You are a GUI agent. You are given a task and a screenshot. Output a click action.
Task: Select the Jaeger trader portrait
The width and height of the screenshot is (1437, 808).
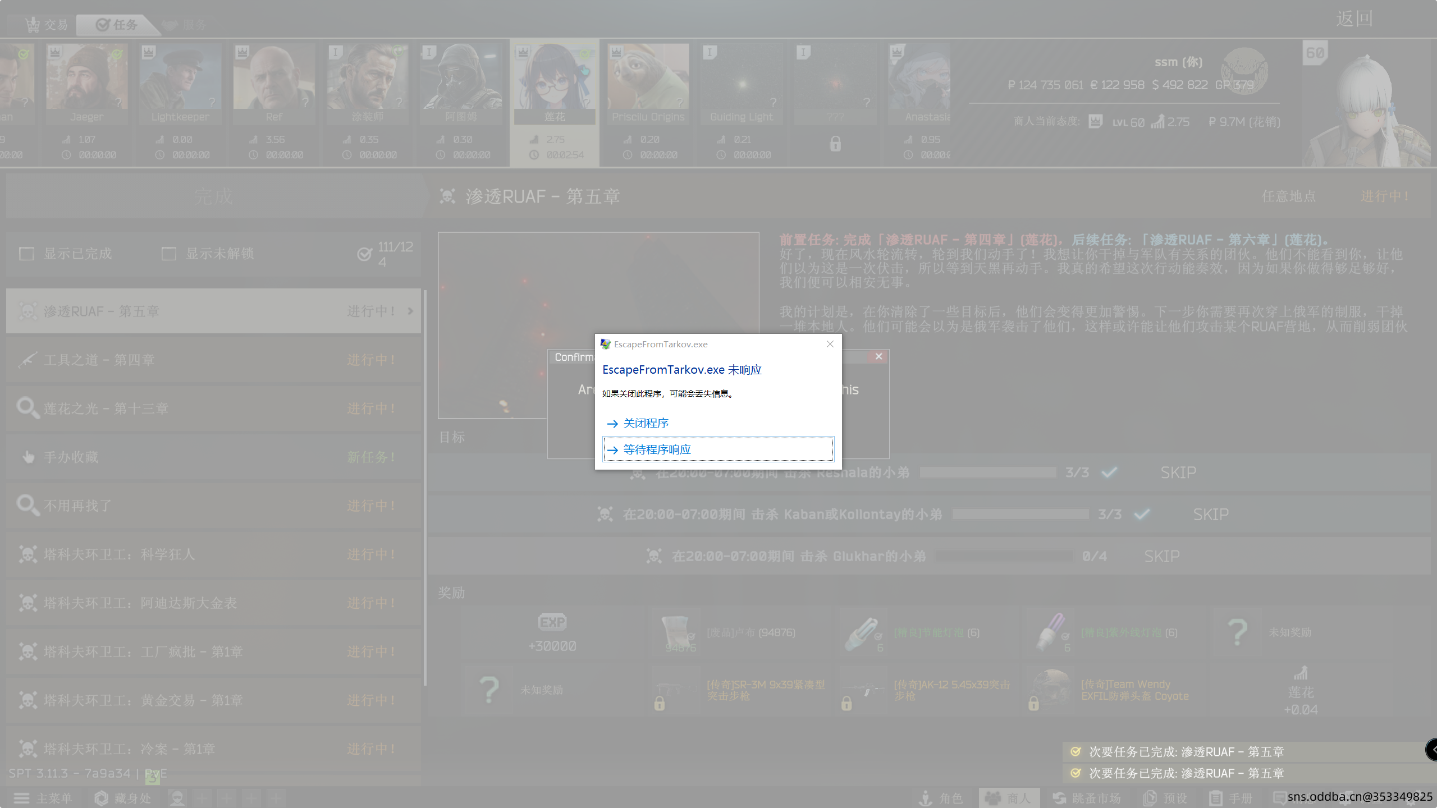pos(86,76)
